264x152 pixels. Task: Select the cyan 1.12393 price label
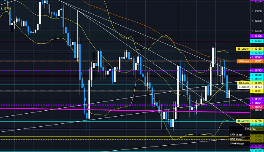pos(257,41)
